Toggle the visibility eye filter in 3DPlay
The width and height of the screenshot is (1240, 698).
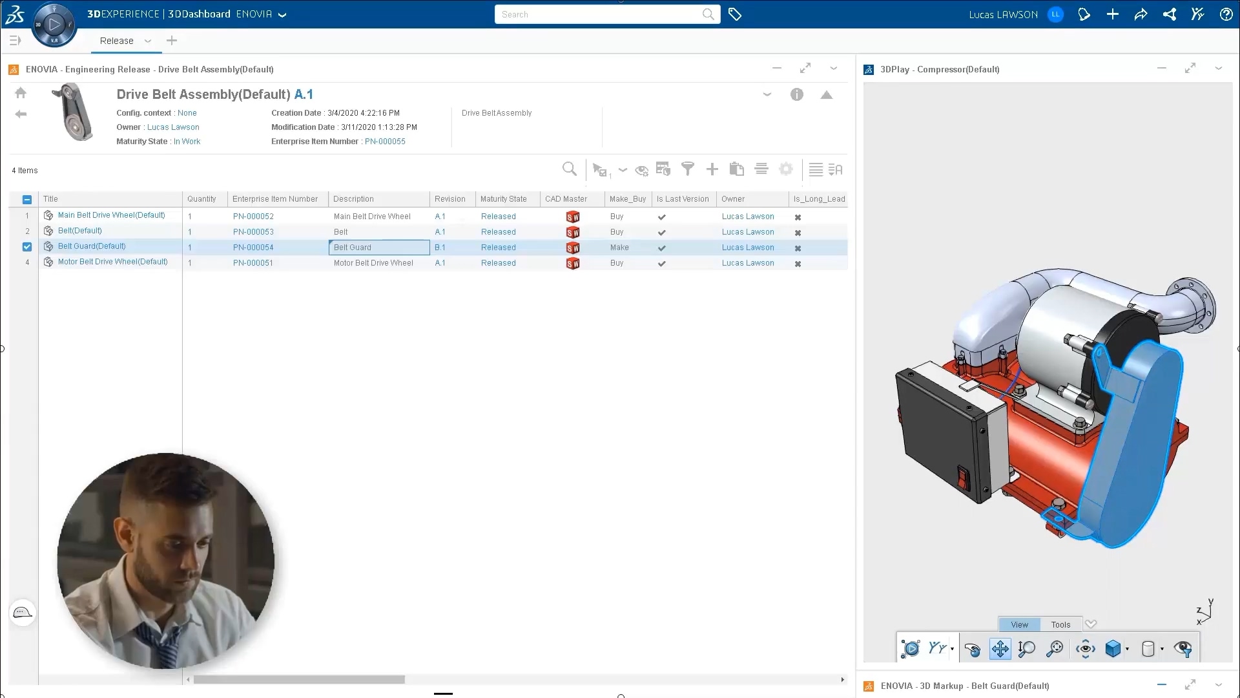[x=1183, y=649]
